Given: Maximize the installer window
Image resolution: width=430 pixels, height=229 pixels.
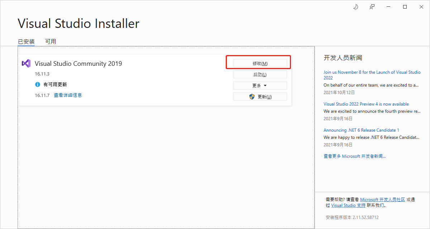Looking at the screenshot, I should pos(405,7).
